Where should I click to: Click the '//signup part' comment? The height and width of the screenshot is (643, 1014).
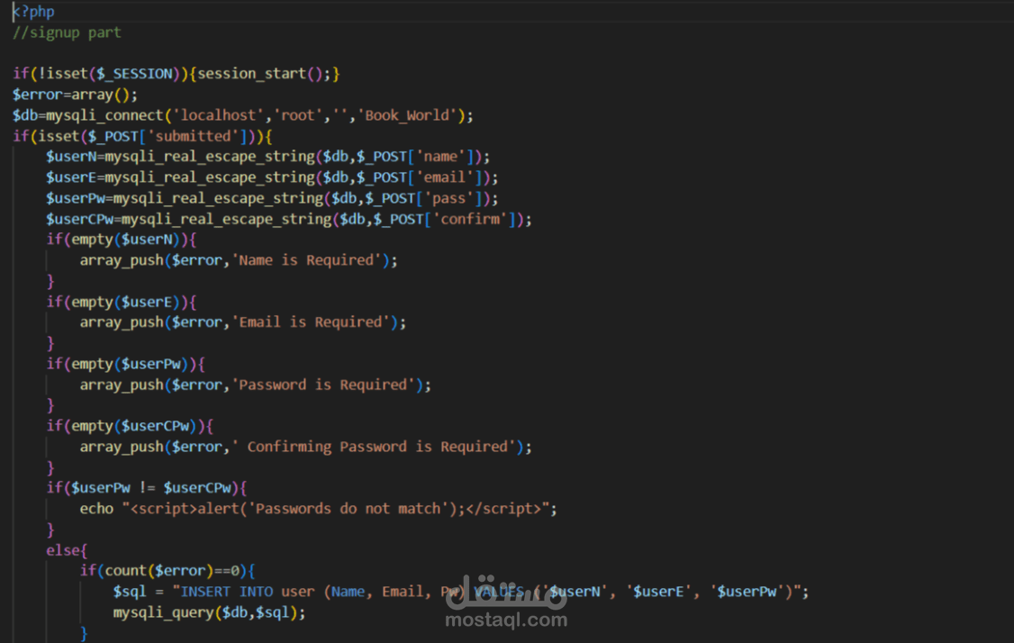[67, 32]
